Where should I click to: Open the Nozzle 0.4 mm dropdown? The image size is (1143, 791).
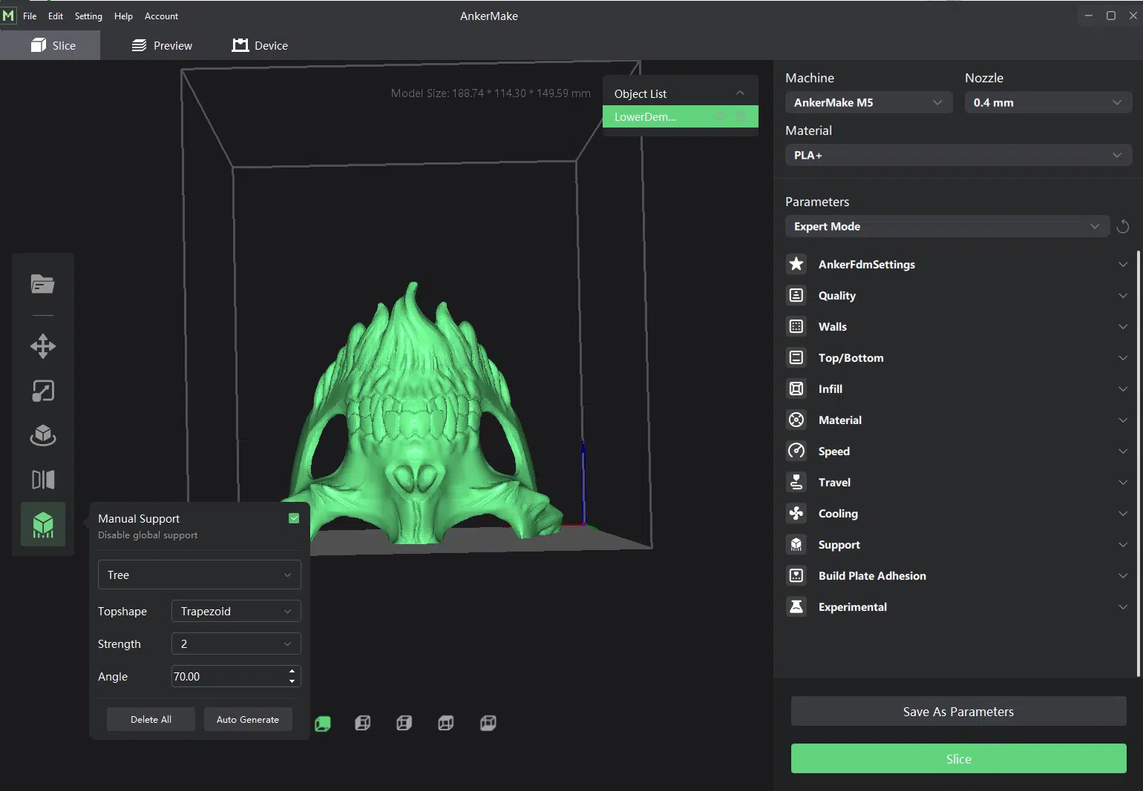coord(1048,102)
